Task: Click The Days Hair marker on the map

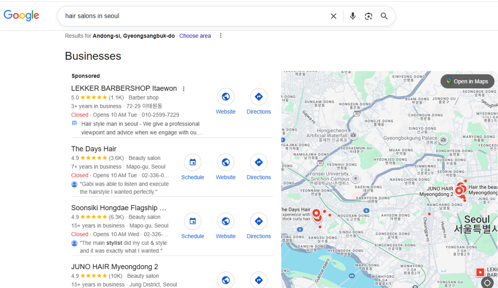Action: pyautogui.click(x=316, y=213)
